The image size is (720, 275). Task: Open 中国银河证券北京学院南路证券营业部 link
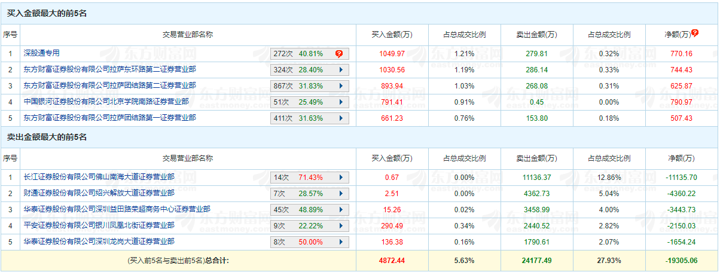(x=106, y=102)
